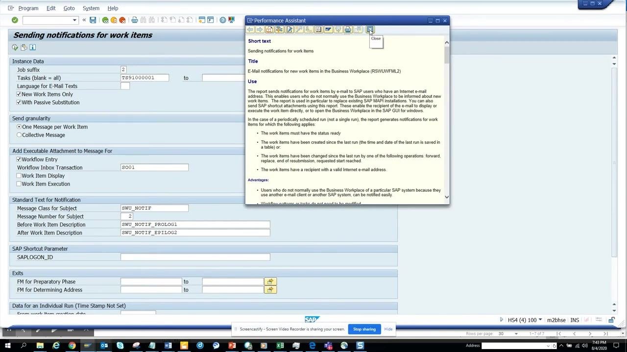
Task: Open the Help menu
Action: pos(113,8)
